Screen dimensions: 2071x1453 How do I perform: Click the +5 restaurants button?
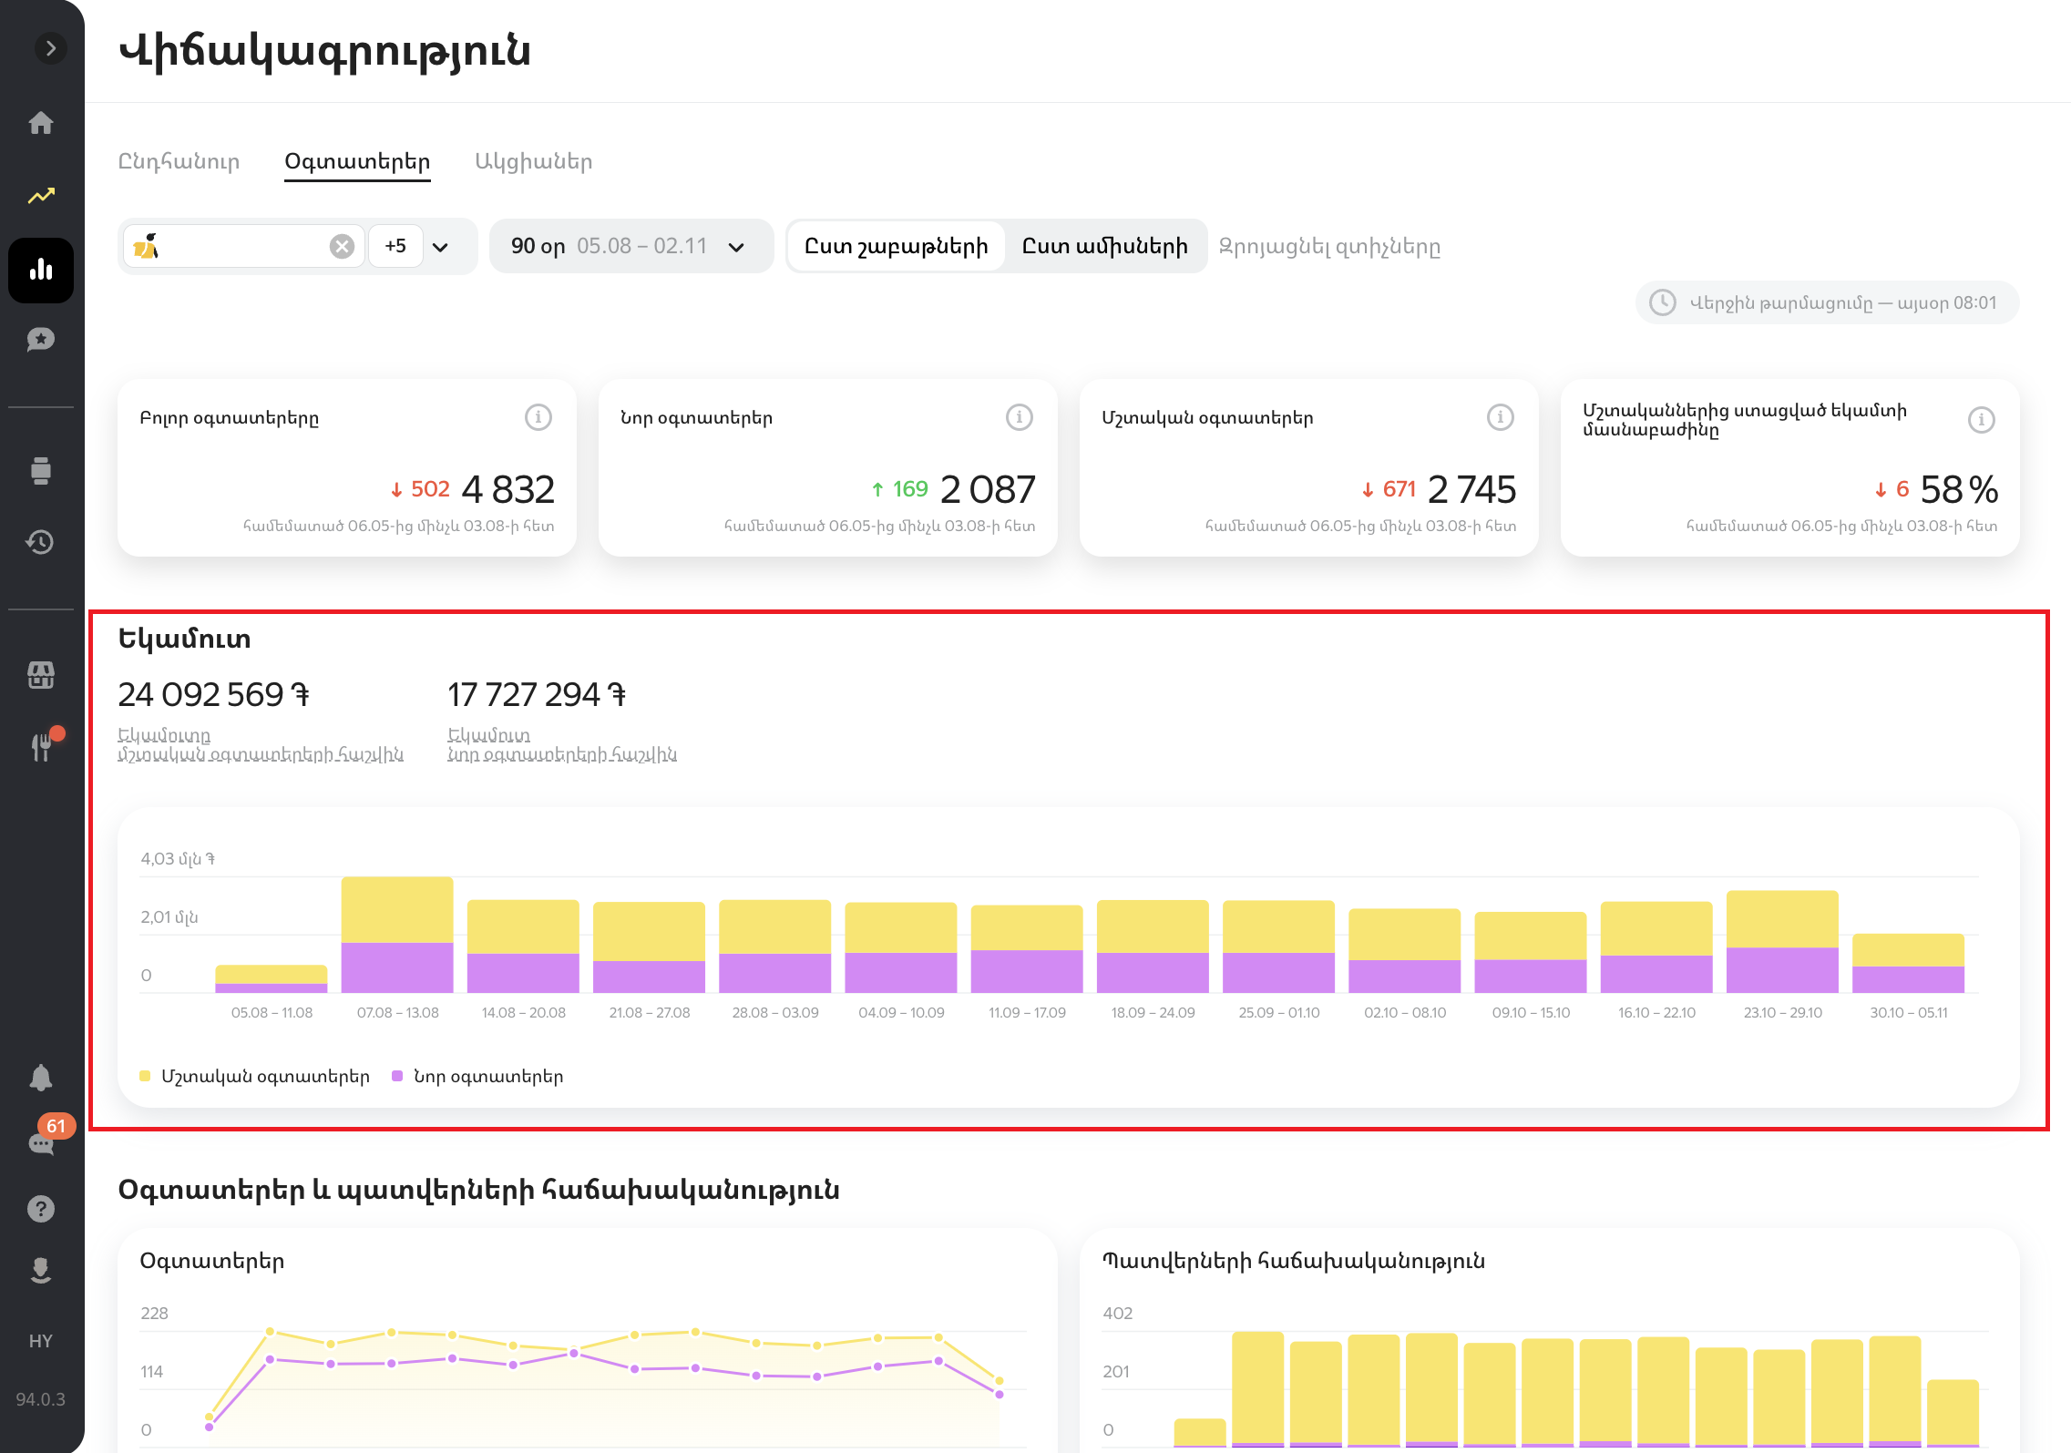pyautogui.click(x=395, y=246)
